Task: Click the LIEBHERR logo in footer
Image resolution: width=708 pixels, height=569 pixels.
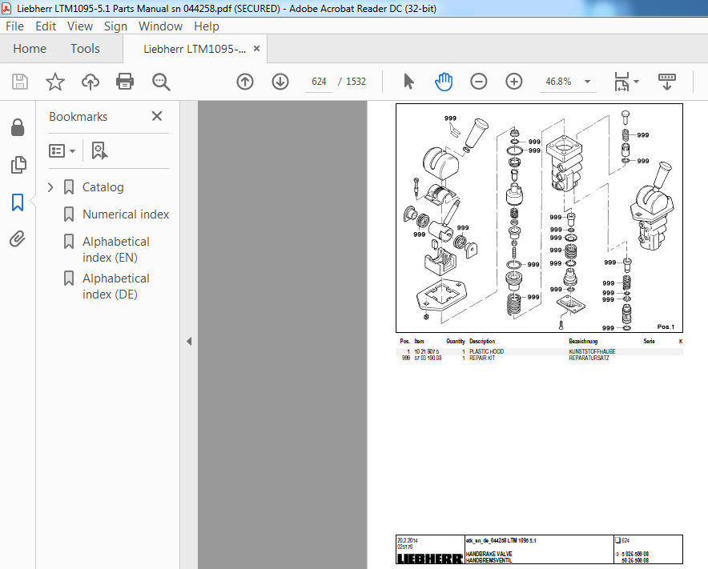Action: 429,559
